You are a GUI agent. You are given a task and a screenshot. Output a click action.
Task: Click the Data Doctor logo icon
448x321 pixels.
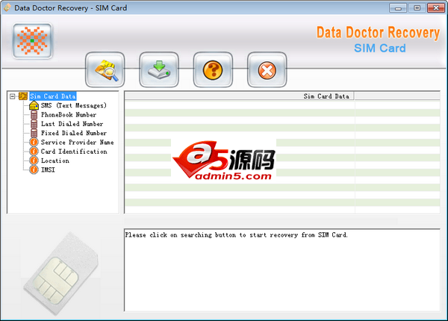[33, 41]
